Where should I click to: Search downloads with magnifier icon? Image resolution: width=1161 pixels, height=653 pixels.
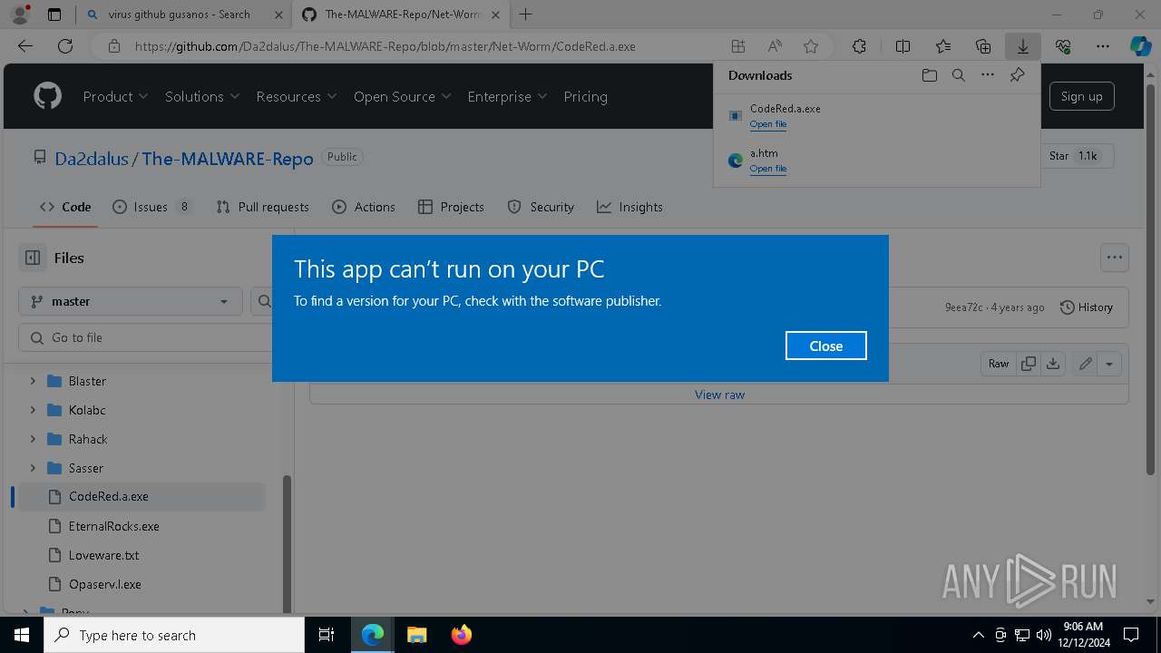(959, 75)
